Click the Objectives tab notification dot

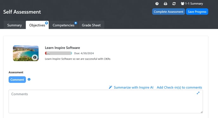pos(47,23)
